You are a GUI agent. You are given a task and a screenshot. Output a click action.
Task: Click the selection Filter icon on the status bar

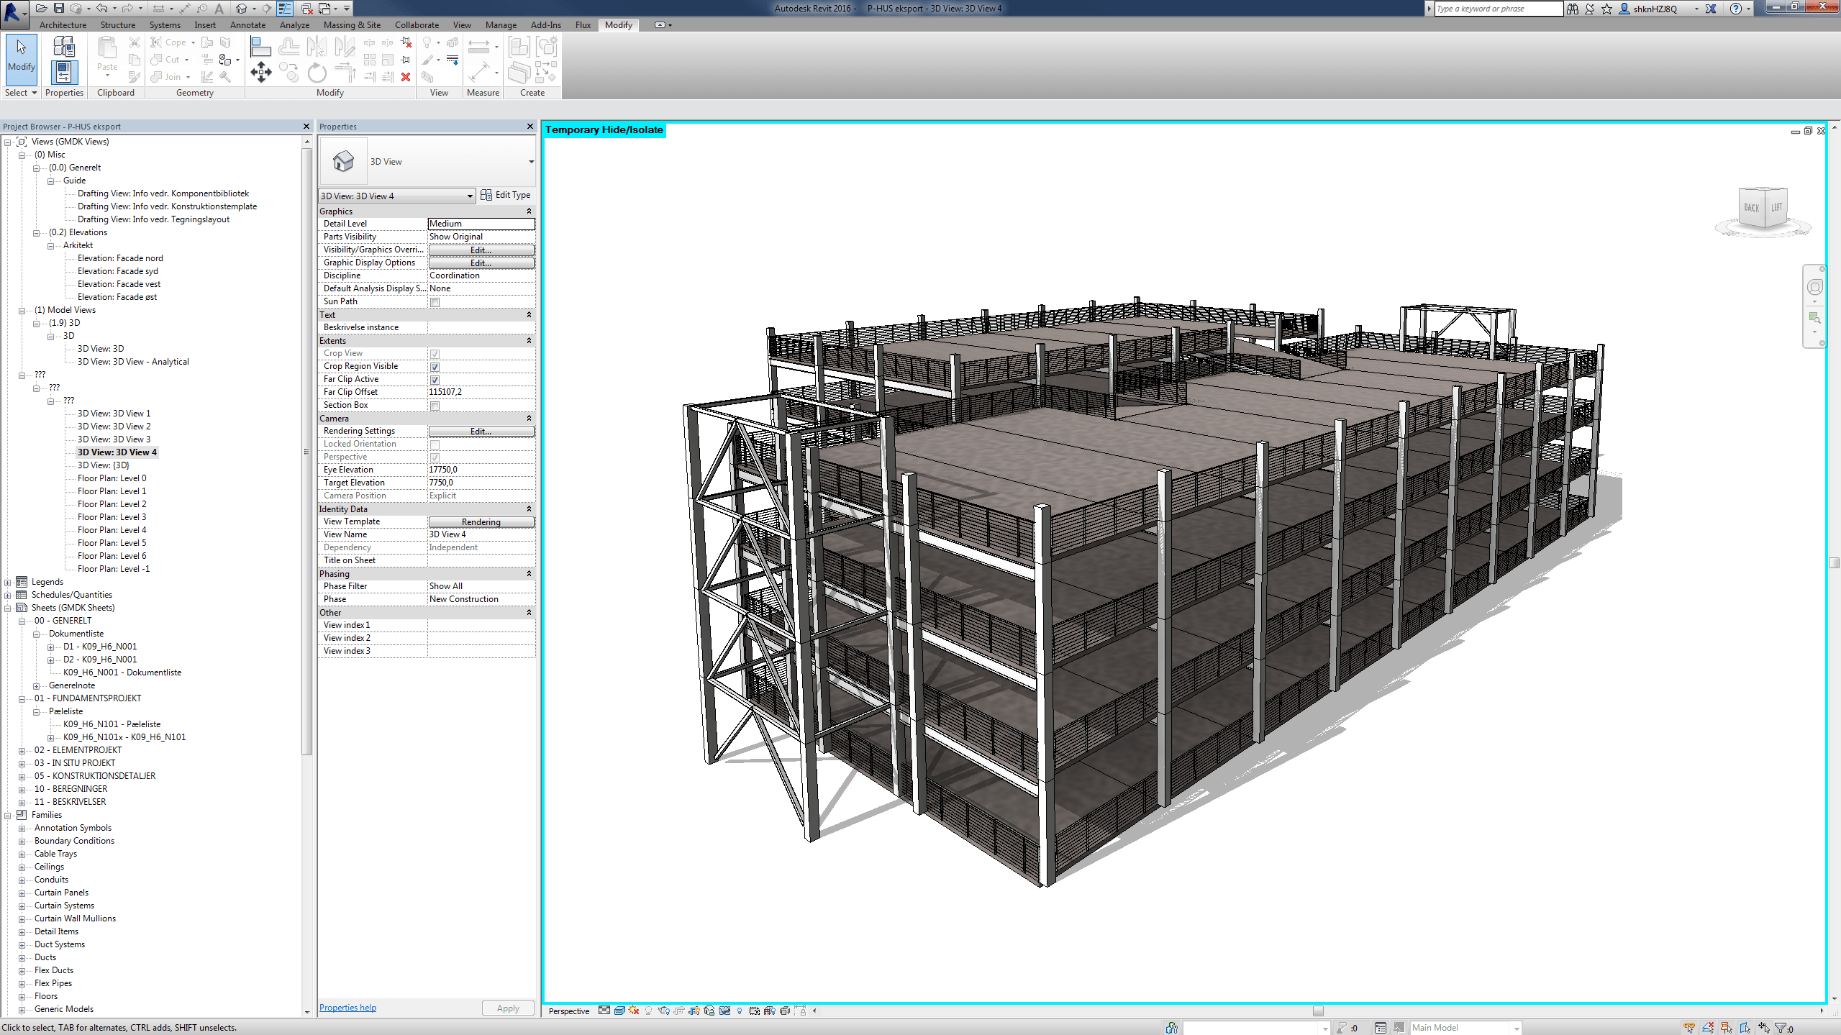pos(1779,1027)
